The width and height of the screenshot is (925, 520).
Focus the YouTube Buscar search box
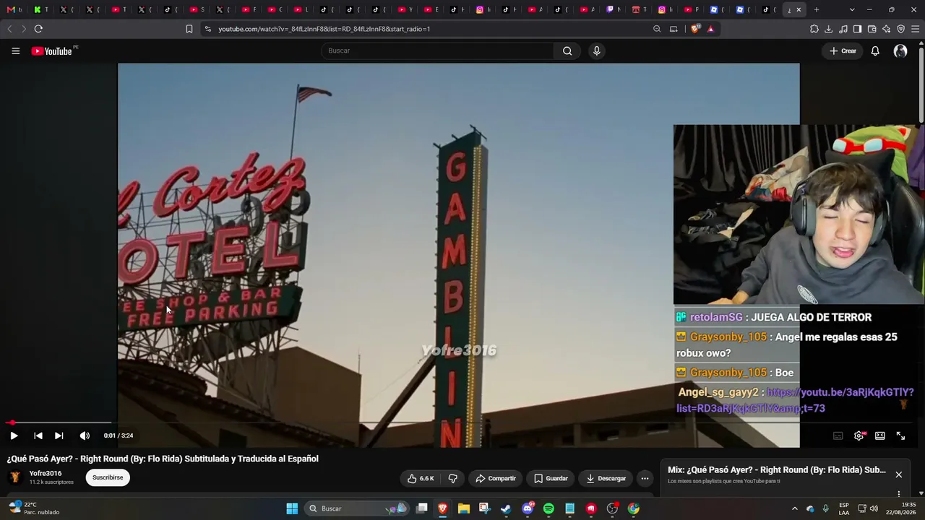438,51
